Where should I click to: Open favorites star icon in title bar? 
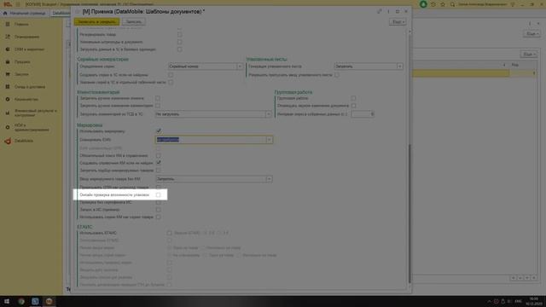pyautogui.click(x=443, y=4)
